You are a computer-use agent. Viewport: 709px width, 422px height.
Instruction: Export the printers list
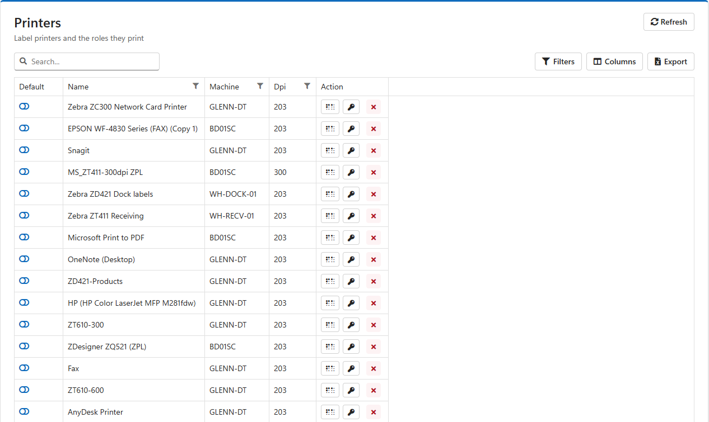pyautogui.click(x=671, y=61)
